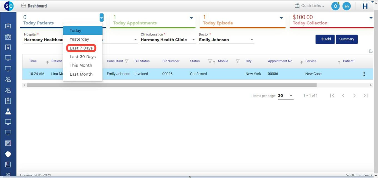Click the New York city cell
The height and width of the screenshot is (178, 378).
pos(253,74)
